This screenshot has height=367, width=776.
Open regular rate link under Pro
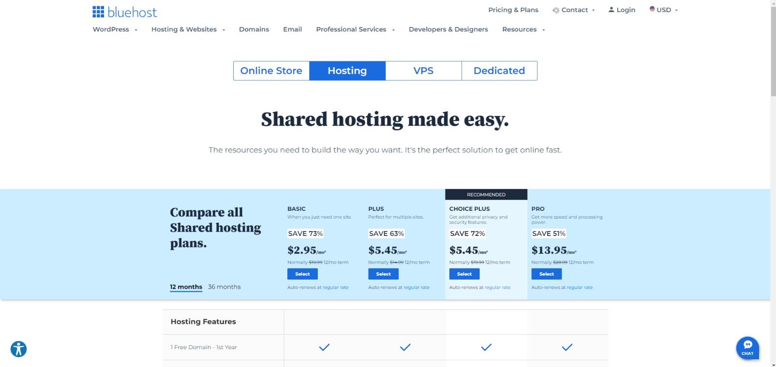pyautogui.click(x=580, y=287)
